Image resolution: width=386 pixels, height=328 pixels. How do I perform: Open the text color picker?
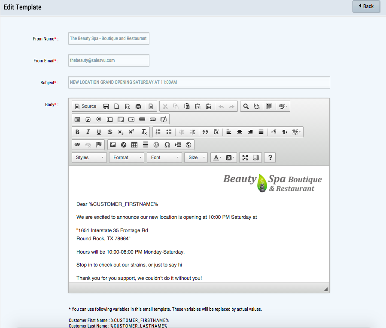(x=217, y=158)
